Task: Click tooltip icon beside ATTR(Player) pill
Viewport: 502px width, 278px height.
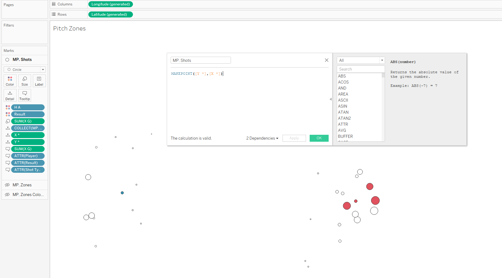Action: coord(8,156)
